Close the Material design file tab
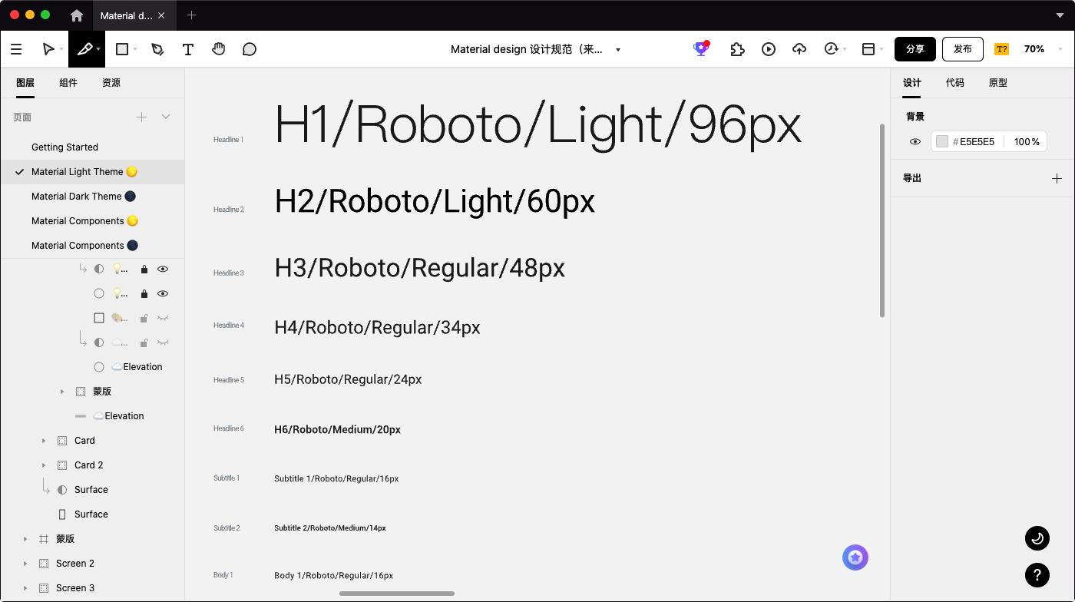This screenshot has width=1075, height=602. pos(161,15)
